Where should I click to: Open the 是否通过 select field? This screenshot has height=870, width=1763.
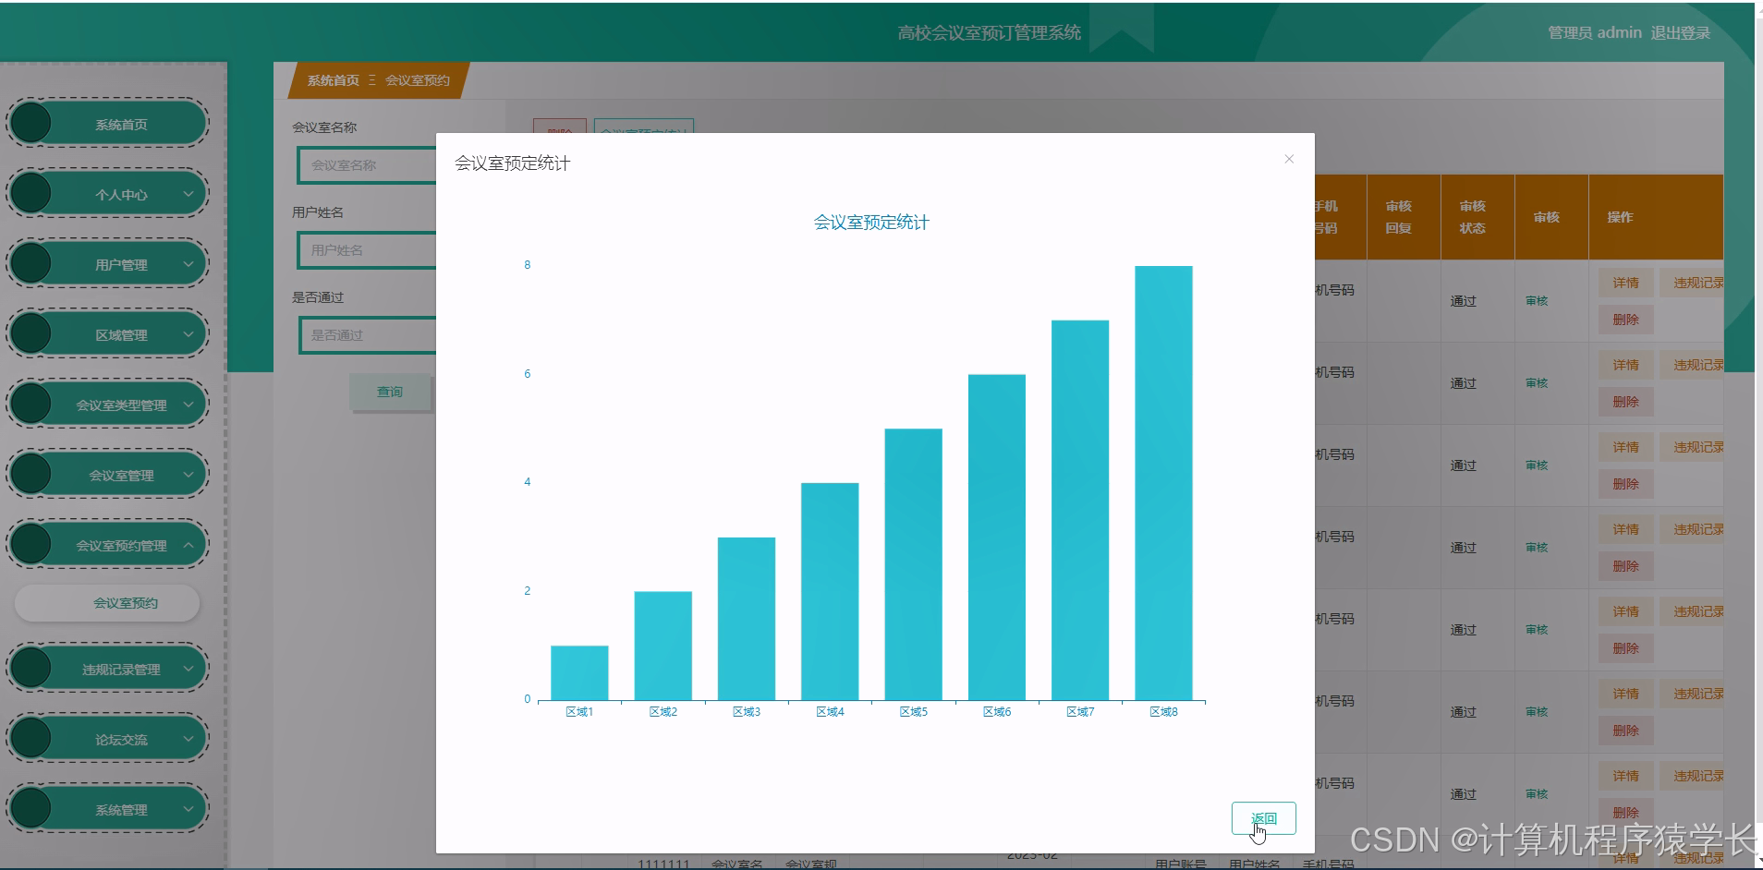point(367,335)
